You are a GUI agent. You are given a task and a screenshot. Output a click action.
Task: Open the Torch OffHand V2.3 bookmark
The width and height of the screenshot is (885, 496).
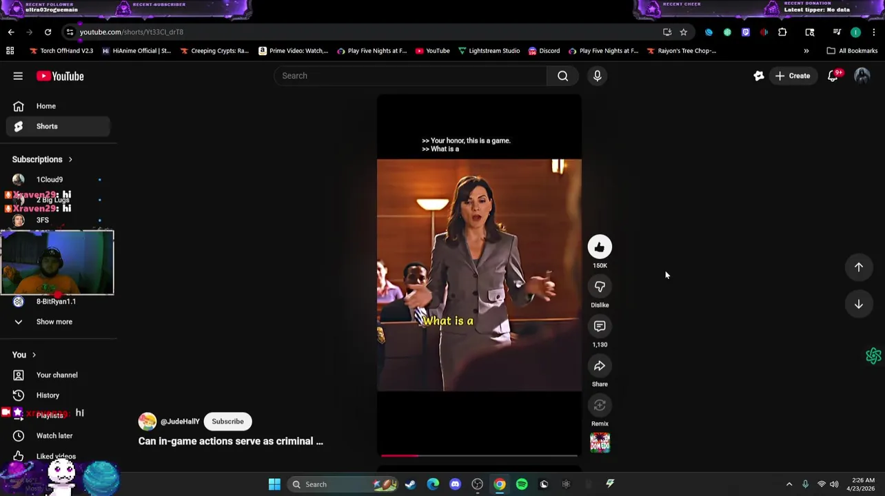click(61, 50)
